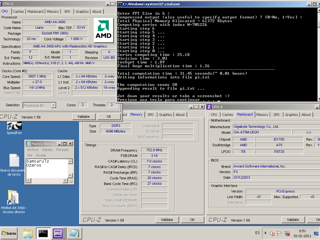The image size is (320, 240).
Task: Open the HWBot A4 3400 folder shortcut
Action: (x=14, y=202)
